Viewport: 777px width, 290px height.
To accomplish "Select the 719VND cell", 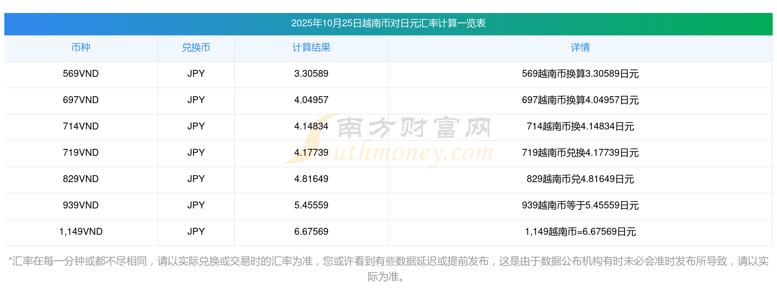I will point(81,153).
